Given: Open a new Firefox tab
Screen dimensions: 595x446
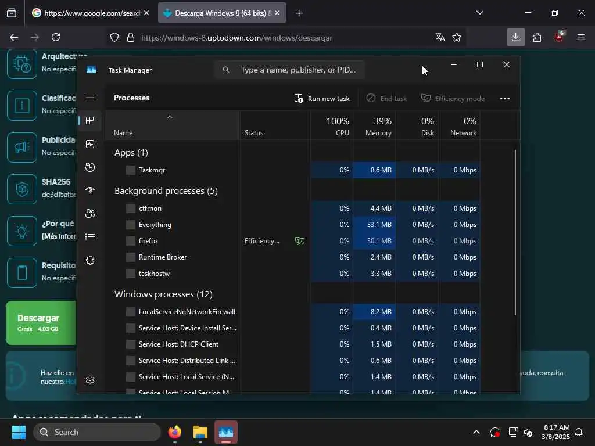Looking at the screenshot, I should (x=299, y=13).
